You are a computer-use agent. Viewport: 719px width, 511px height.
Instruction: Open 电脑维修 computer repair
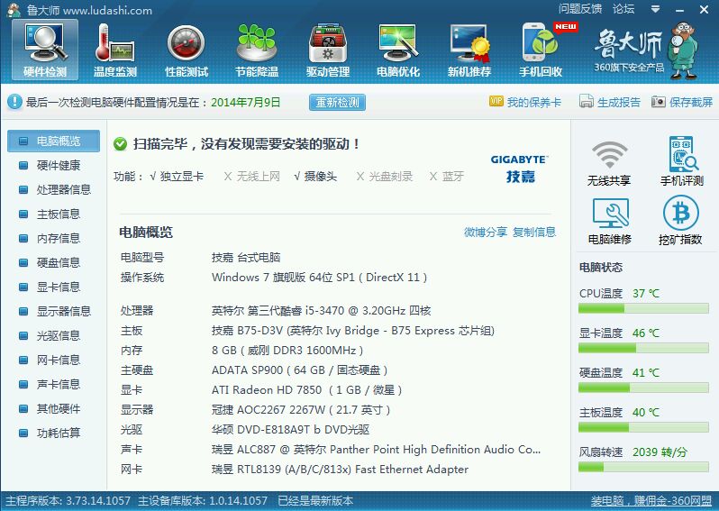tap(610, 221)
